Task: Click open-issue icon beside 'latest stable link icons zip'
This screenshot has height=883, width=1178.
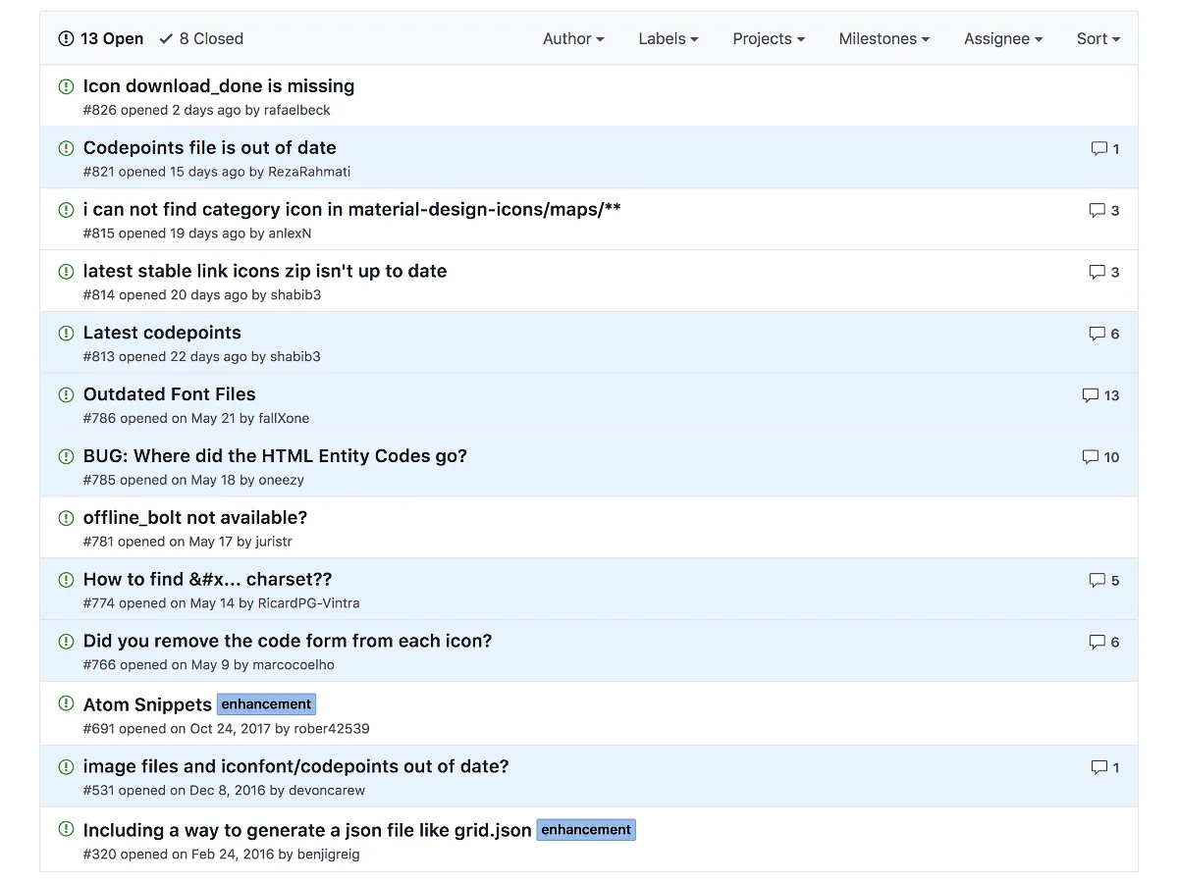Action: click(66, 271)
